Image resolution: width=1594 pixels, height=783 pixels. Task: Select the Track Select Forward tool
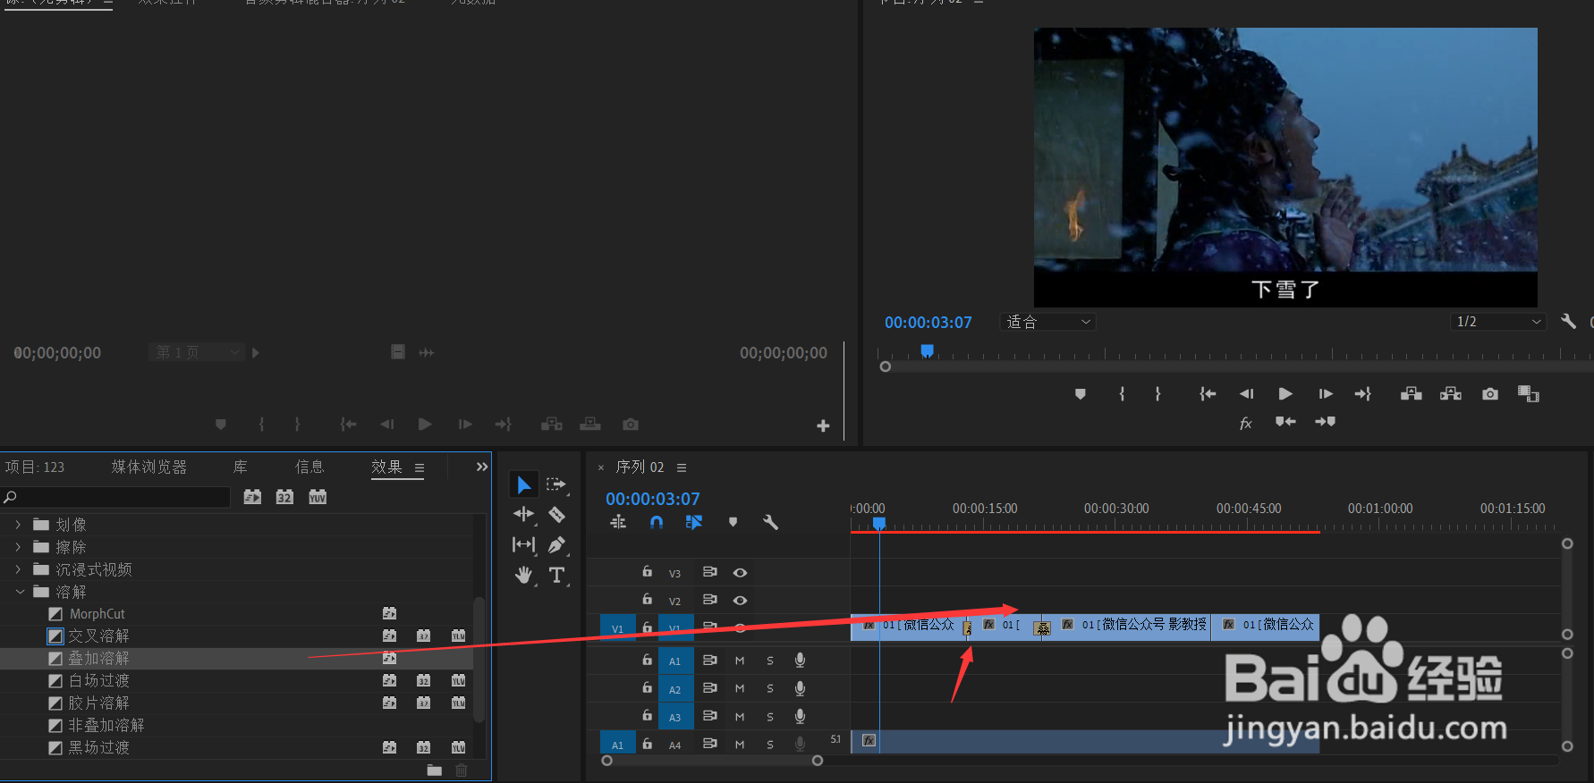[x=556, y=484]
